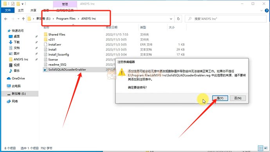Expand address bar history dropdown
Viewport: 270px width, 152px height.
point(171,19)
